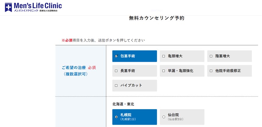
Task: Tick the 長茎手術 checkbox
Action: point(116,71)
